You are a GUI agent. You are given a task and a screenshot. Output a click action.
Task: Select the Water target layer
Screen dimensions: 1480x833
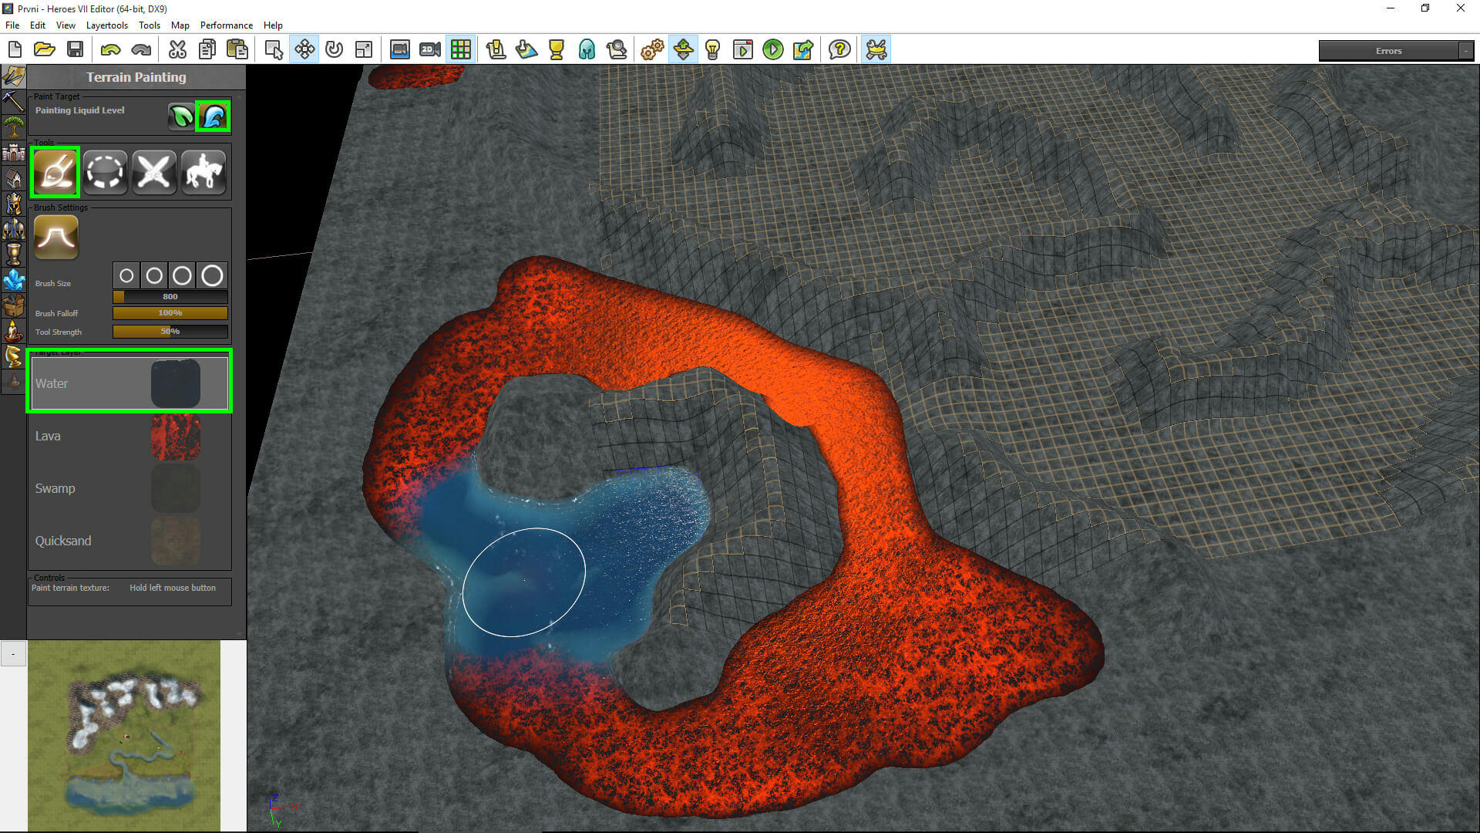pos(129,383)
